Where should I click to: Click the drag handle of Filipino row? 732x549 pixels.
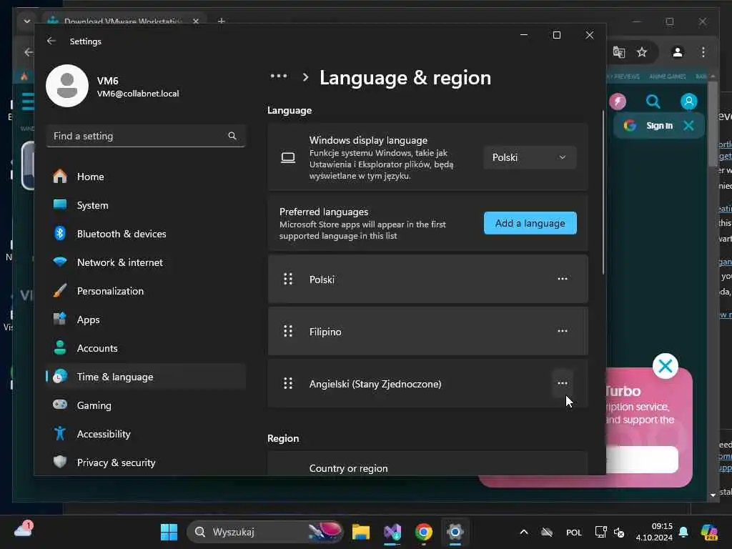[x=288, y=332]
